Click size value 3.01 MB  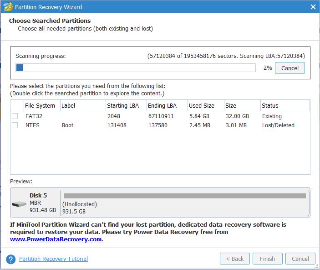point(236,125)
